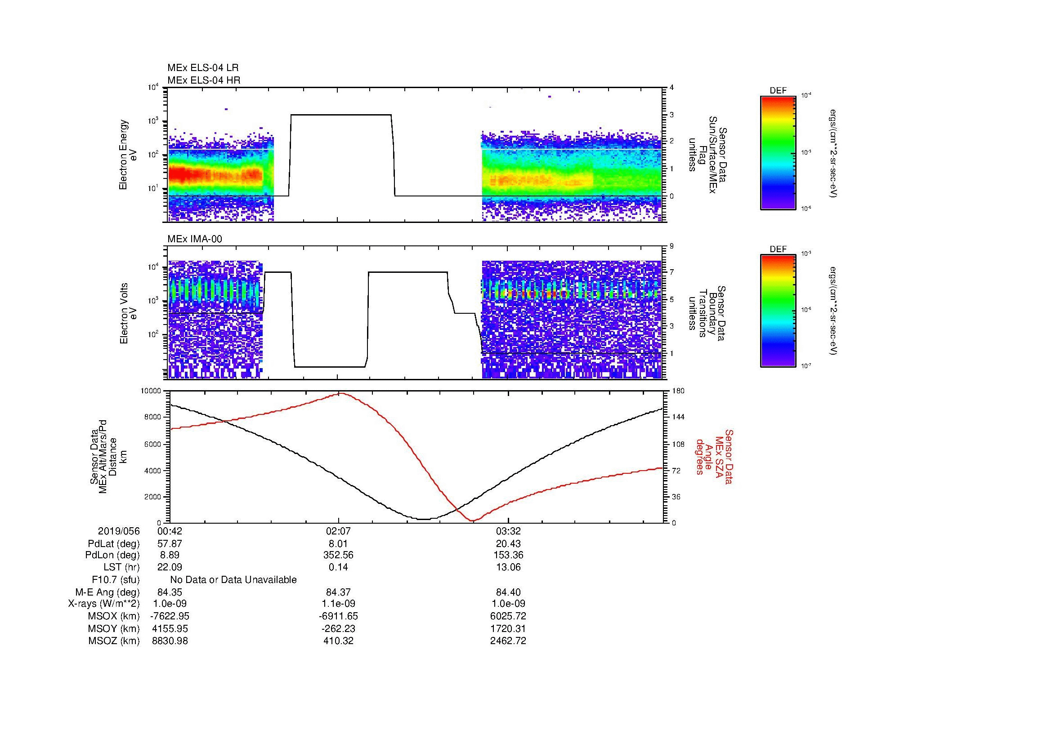This screenshot has width=1052, height=743.
Task: Click the MSOZ value 2462.72
Action: pyautogui.click(x=508, y=641)
